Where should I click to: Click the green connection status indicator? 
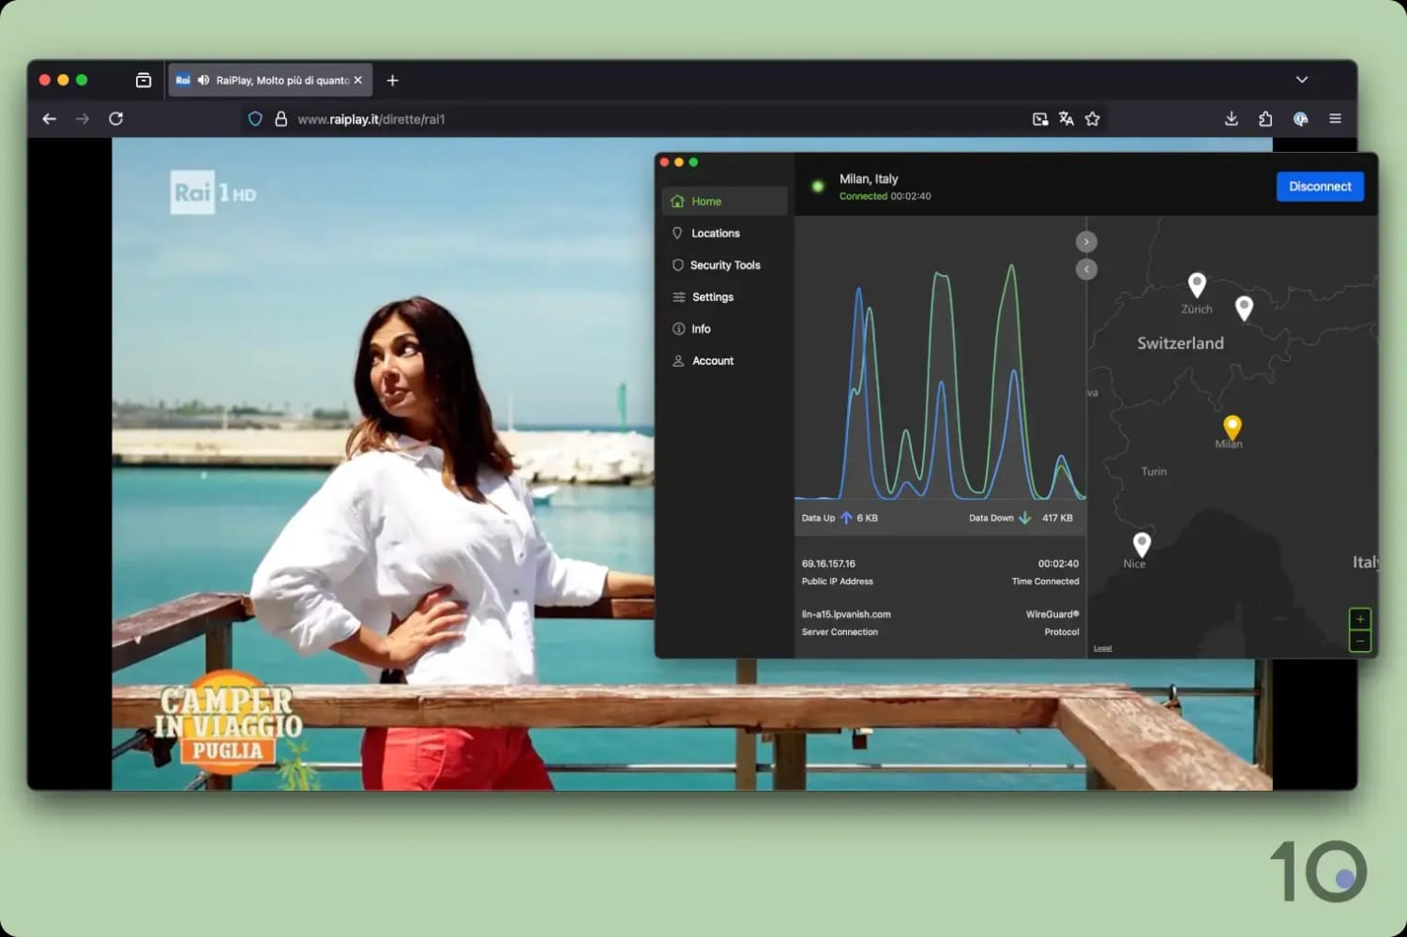tap(818, 187)
